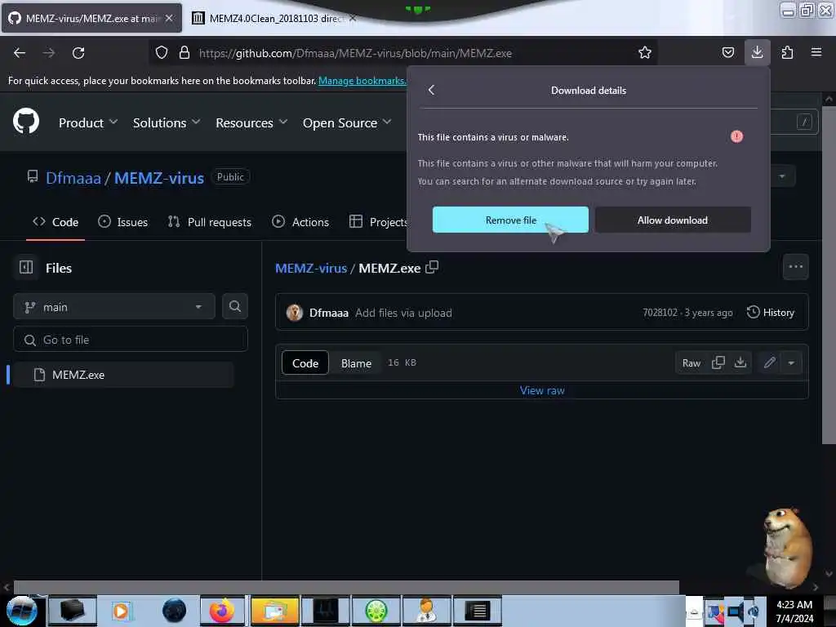836x627 pixels.
Task: Open the Windows Start orb
Action: point(21,611)
